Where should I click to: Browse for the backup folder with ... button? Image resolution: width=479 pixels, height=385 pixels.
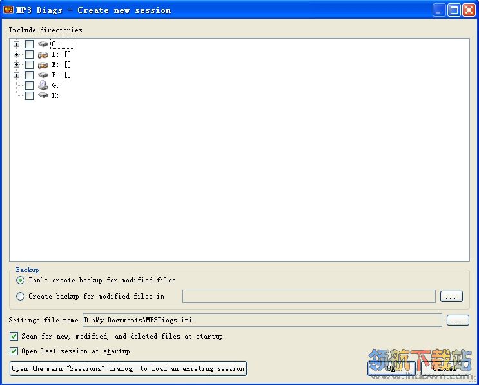[451, 297]
